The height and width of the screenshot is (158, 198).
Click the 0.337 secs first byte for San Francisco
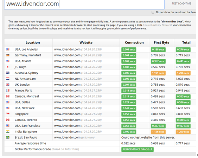click(x=158, y=126)
